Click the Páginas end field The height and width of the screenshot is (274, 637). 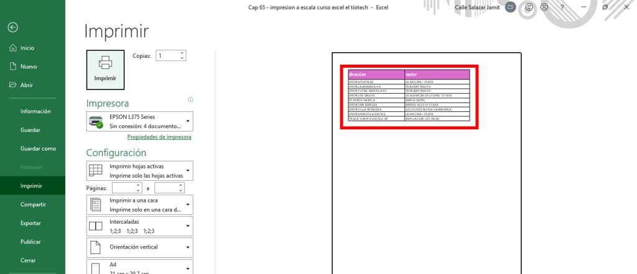click(166, 188)
